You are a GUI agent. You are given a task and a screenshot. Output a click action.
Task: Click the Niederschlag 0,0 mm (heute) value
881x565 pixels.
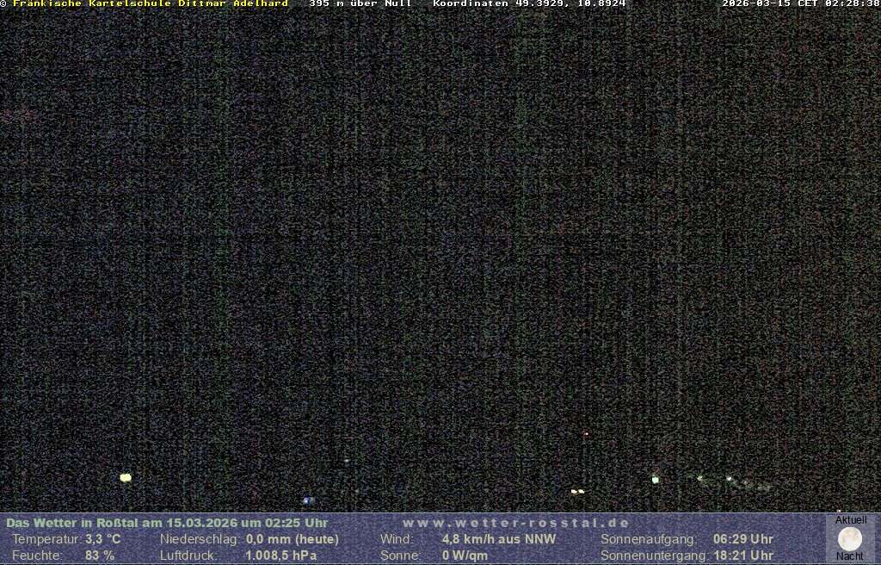(x=293, y=539)
